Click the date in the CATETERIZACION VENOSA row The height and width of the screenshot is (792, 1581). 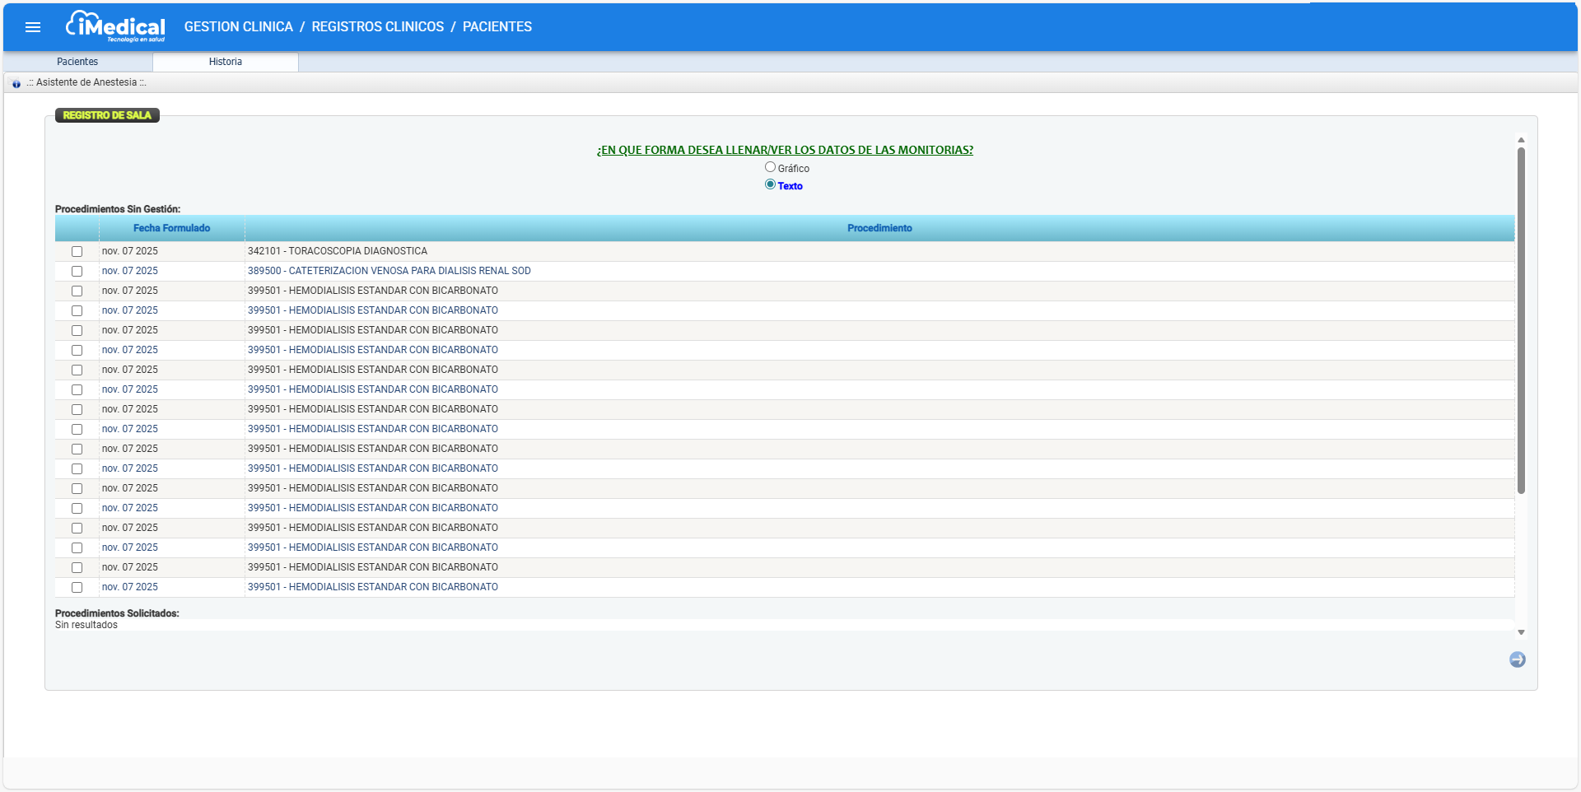(130, 271)
